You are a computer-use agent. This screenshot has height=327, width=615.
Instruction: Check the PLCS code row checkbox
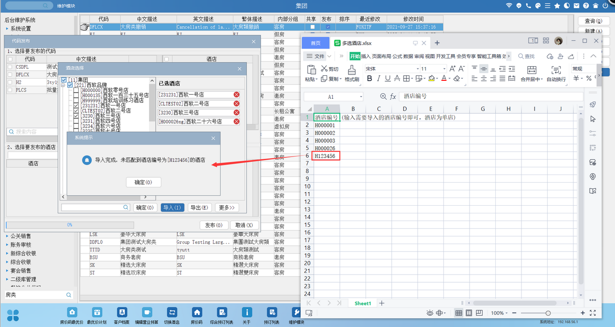[x=10, y=90]
